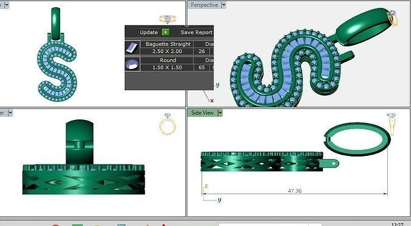Click the Update button
The image size is (411, 226).
[148, 32]
